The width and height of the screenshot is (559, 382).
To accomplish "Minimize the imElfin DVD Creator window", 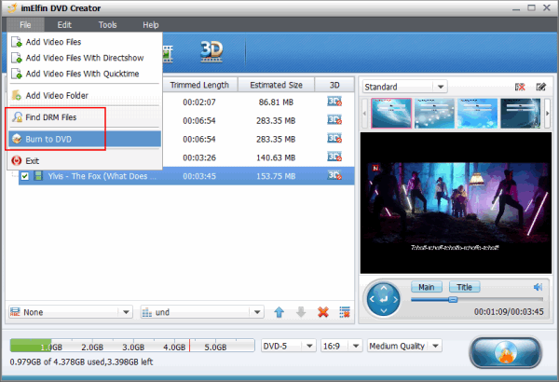I will pyautogui.click(x=516, y=7).
